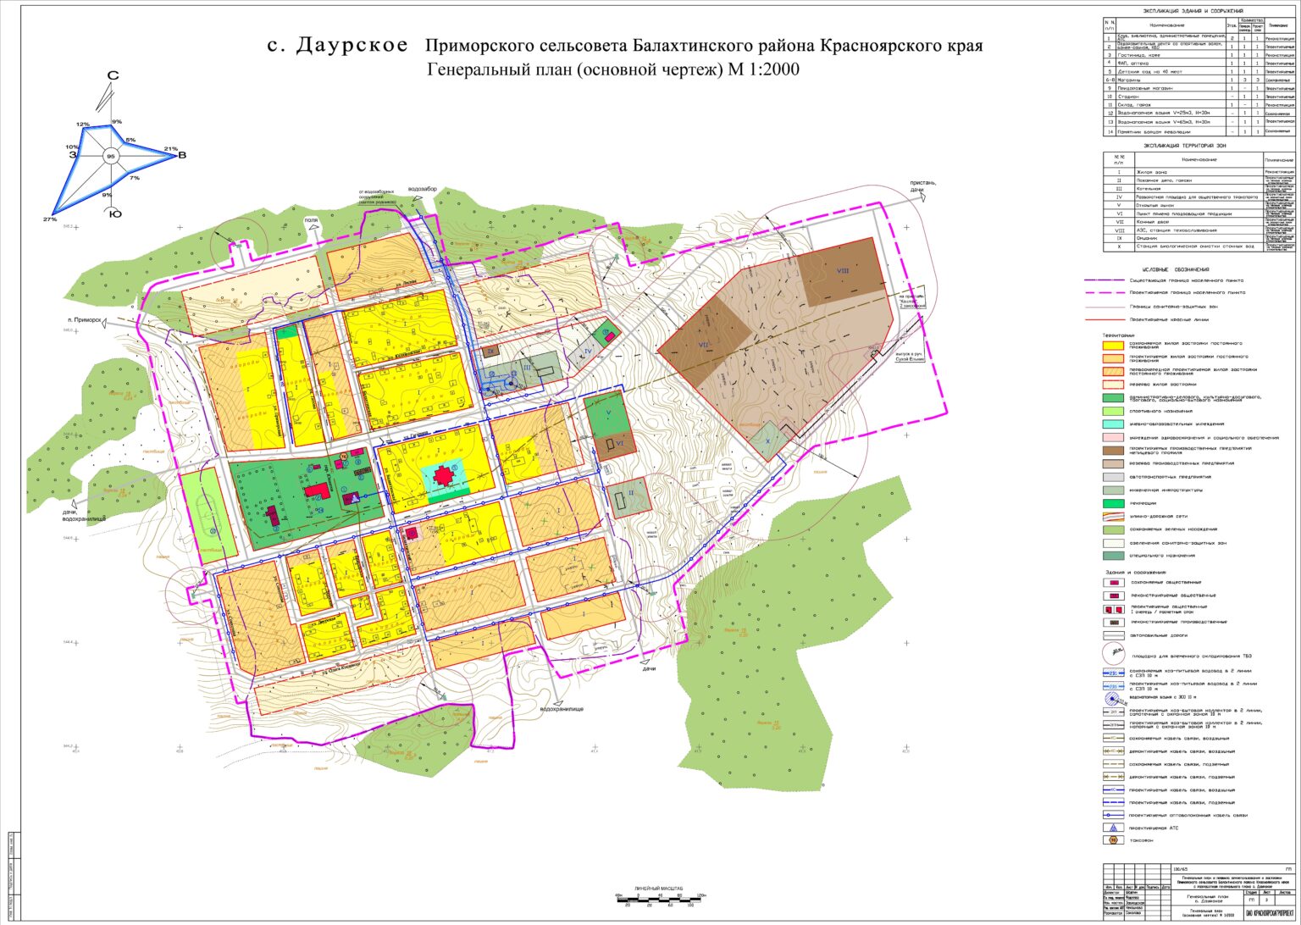
Task: Click the '95' circle at wind rose center
Action: point(110,157)
